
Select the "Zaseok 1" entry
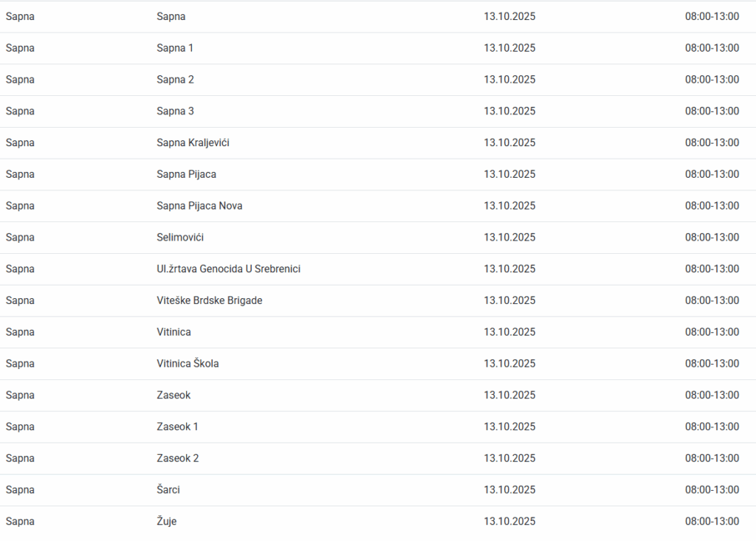point(177,427)
